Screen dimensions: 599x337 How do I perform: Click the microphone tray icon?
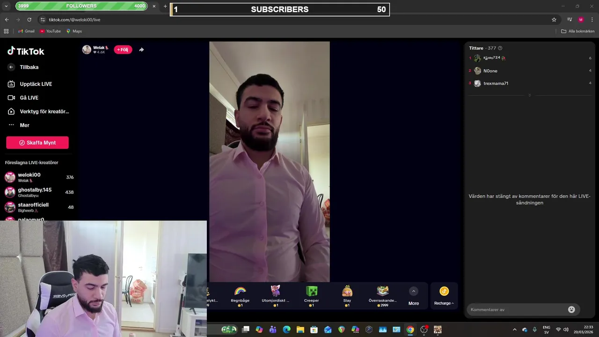(x=535, y=330)
